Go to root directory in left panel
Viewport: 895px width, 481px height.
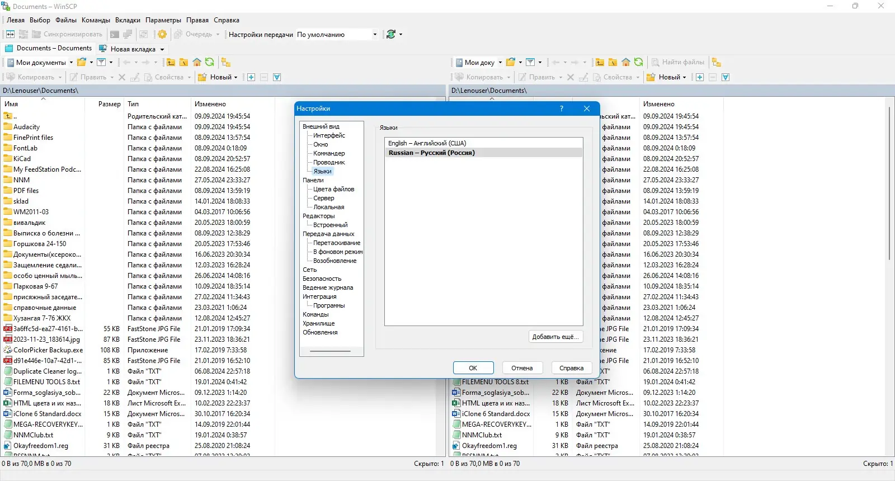(x=183, y=62)
